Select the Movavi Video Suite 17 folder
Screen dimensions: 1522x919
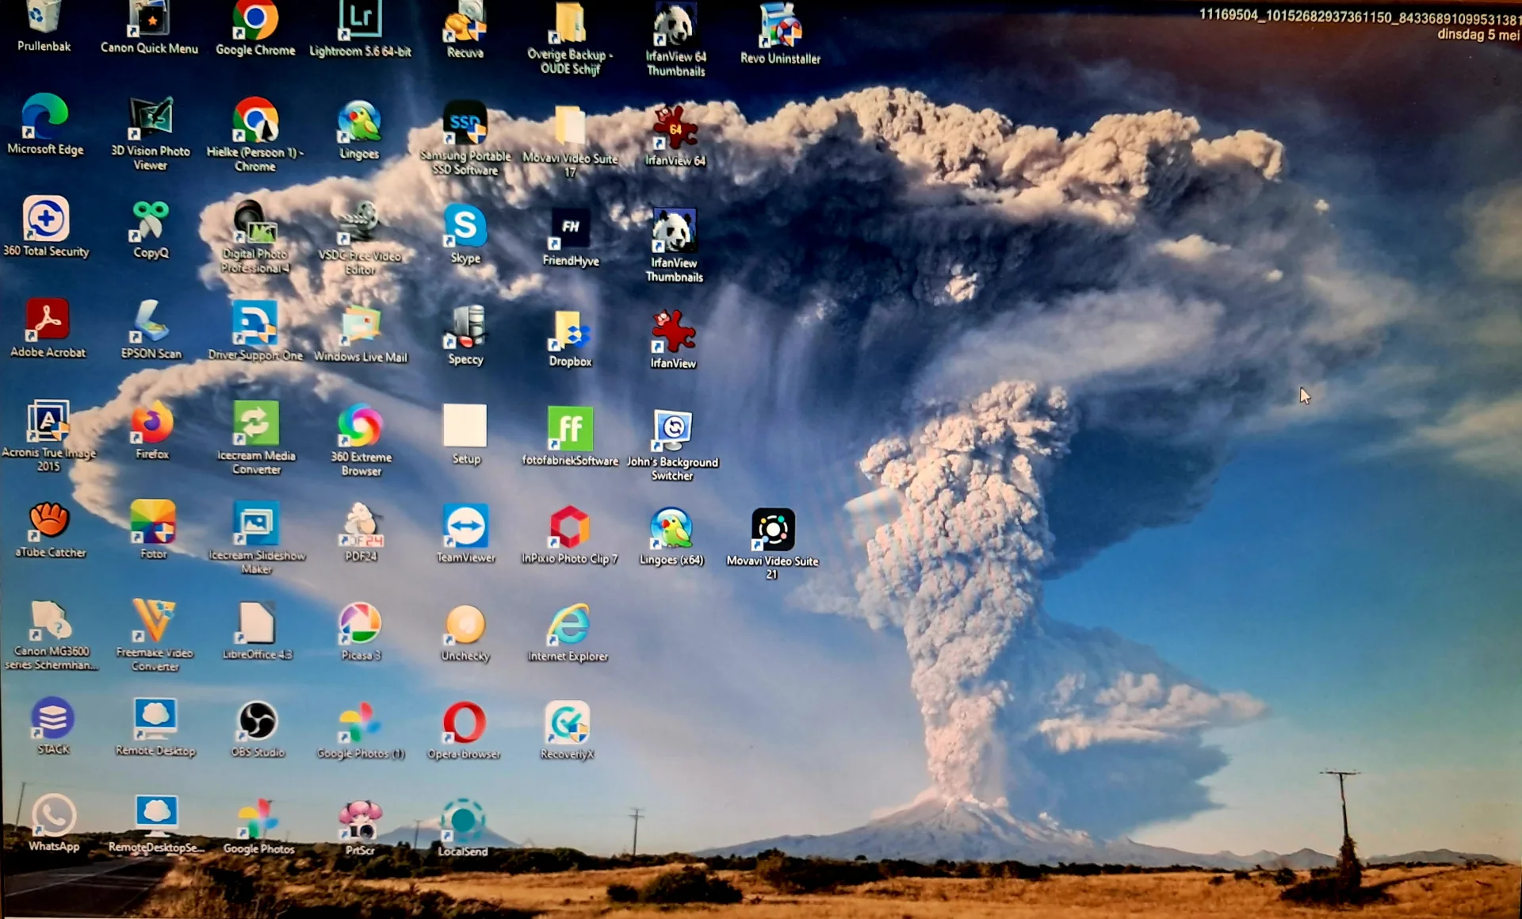click(570, 127)
